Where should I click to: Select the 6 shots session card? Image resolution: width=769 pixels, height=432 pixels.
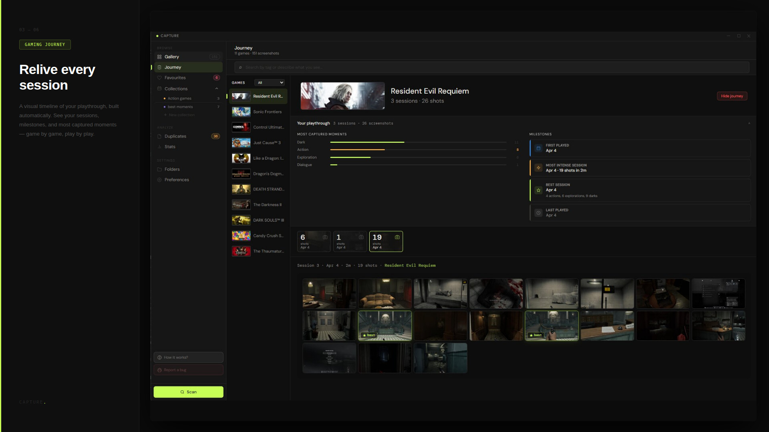coord(314,241)
